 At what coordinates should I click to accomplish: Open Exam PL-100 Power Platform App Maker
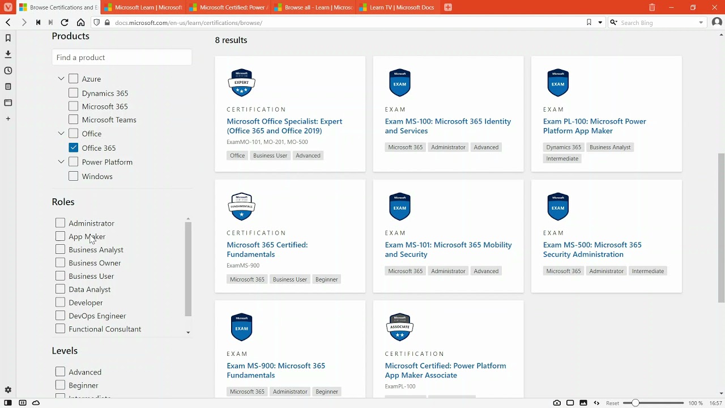click(595, 126)
